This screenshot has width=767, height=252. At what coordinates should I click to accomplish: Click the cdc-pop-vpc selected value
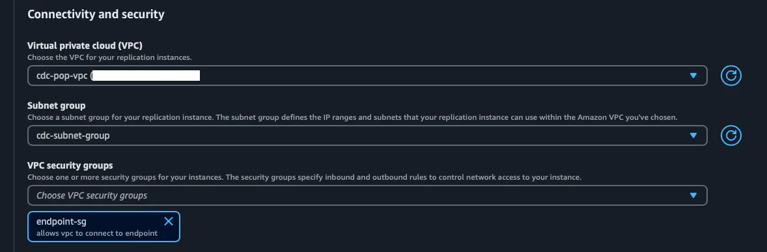[62, 76]
